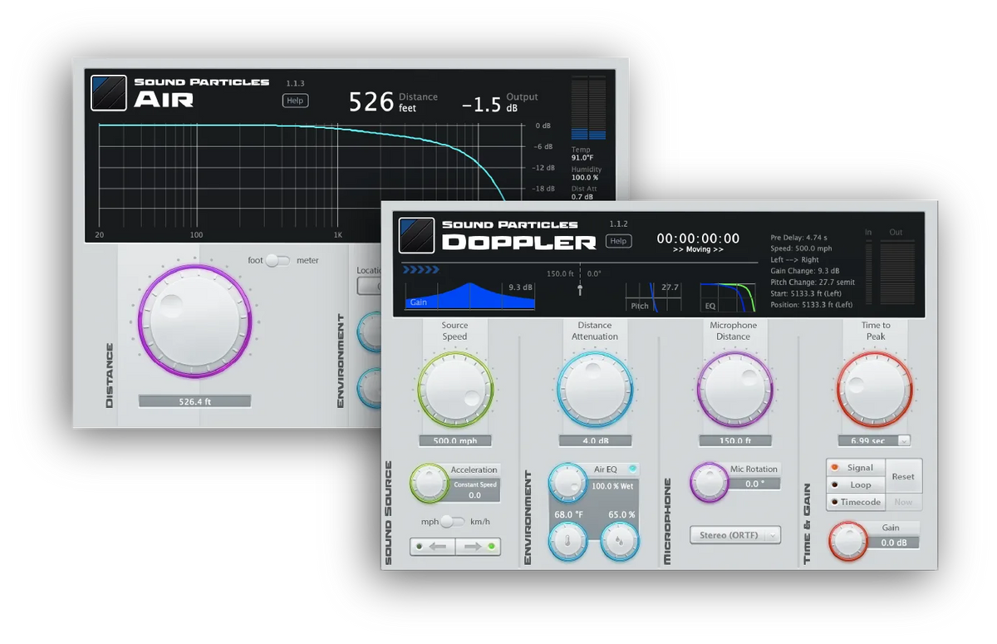Click the Mic Rotation 0.0° value field
The image size is (997, 644).
pos(754,484)
